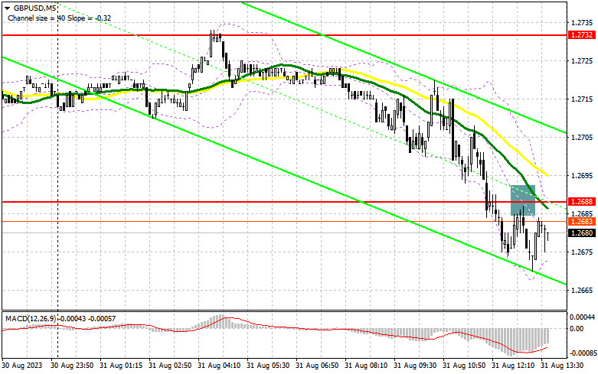The height and width of the screenshot is (374, 598).
Task: Click the 1.2665 price scale value
Action: 582,290
